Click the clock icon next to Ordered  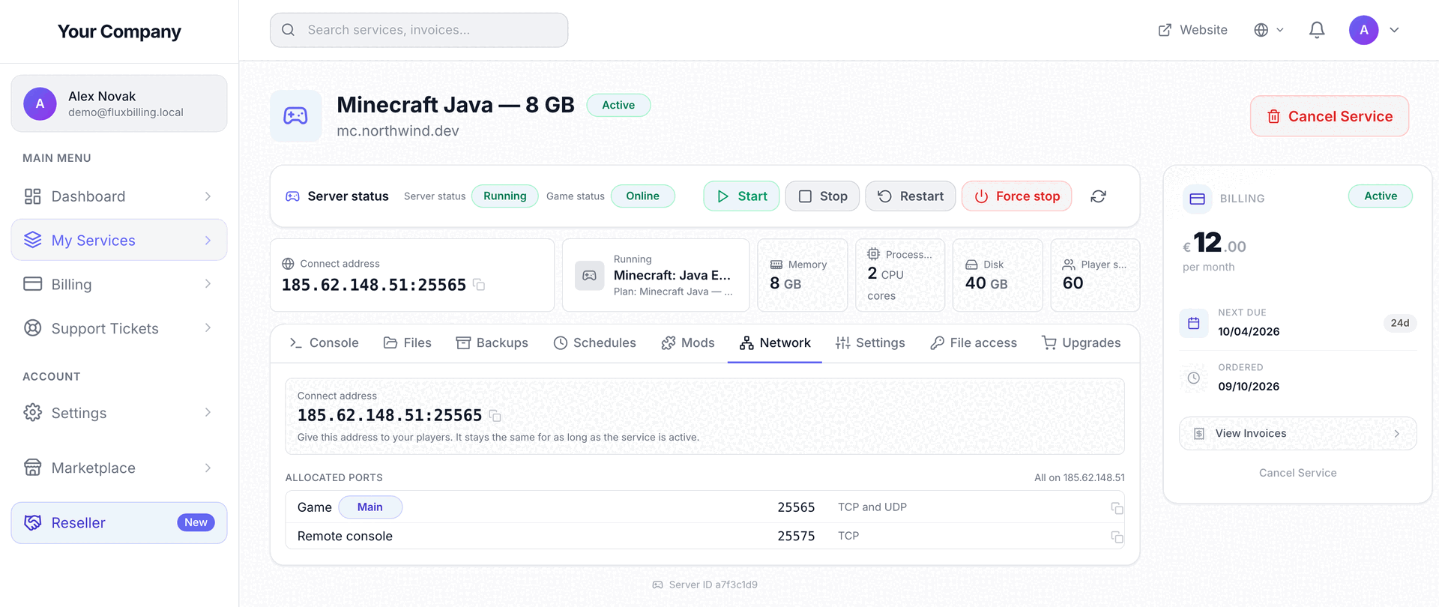click(x=1194, y=378)
